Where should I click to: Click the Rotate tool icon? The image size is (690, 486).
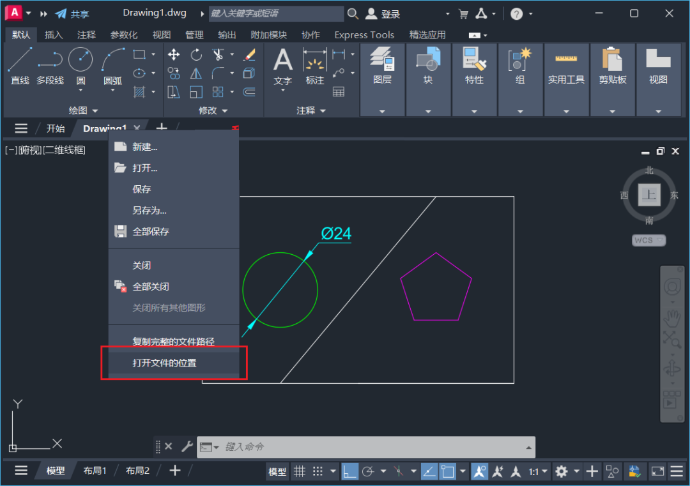[x=196, y=54]
